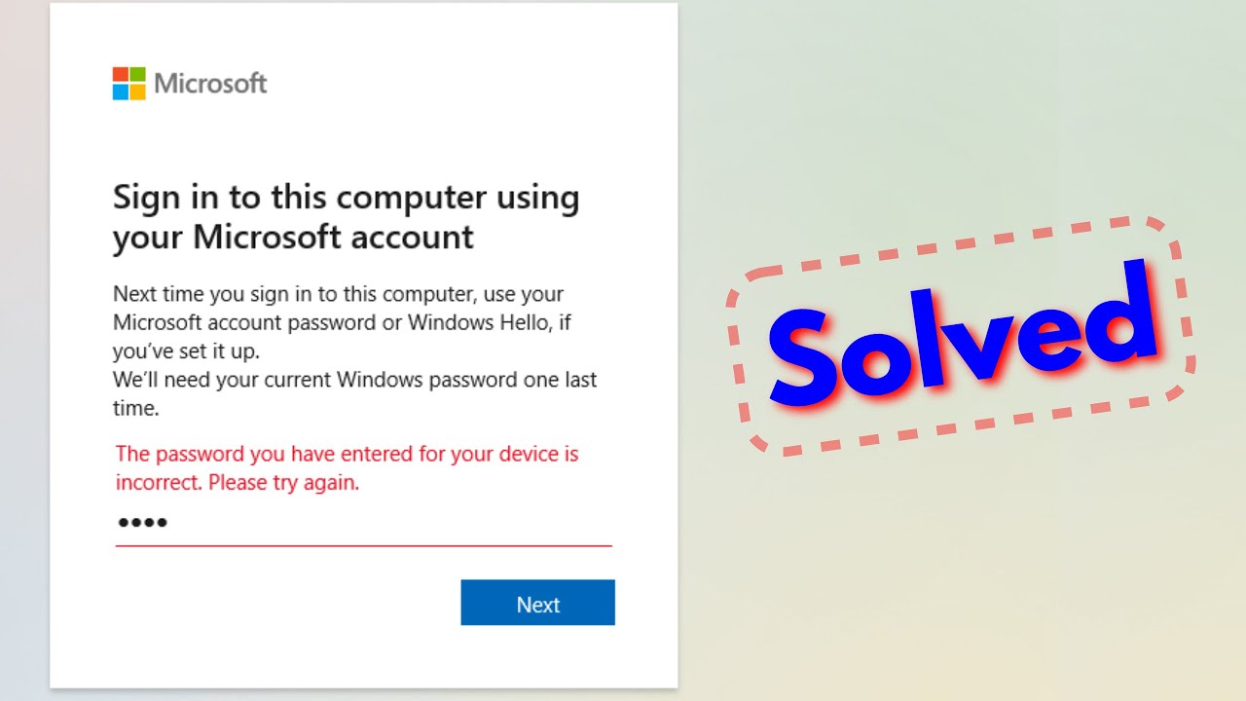1246x701 pixels.
Task: Click the Microsoft four-square logo
Action: [x=128, y=84]
